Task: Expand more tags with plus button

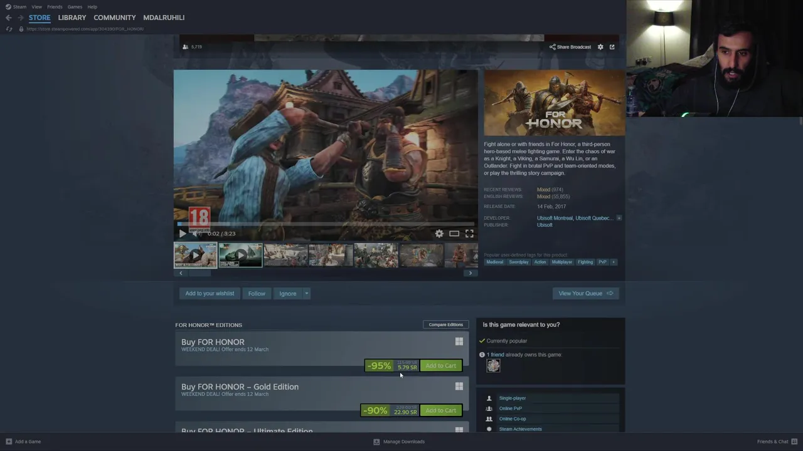Action: (x=614, y=262)
